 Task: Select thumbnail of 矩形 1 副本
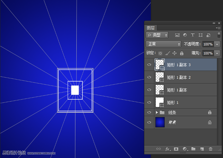(160, 90)
